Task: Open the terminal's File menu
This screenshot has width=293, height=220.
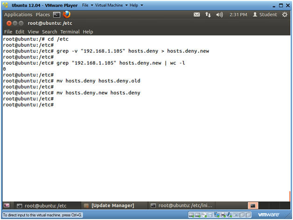Action: pyautogui.click(x=8, y=32)
